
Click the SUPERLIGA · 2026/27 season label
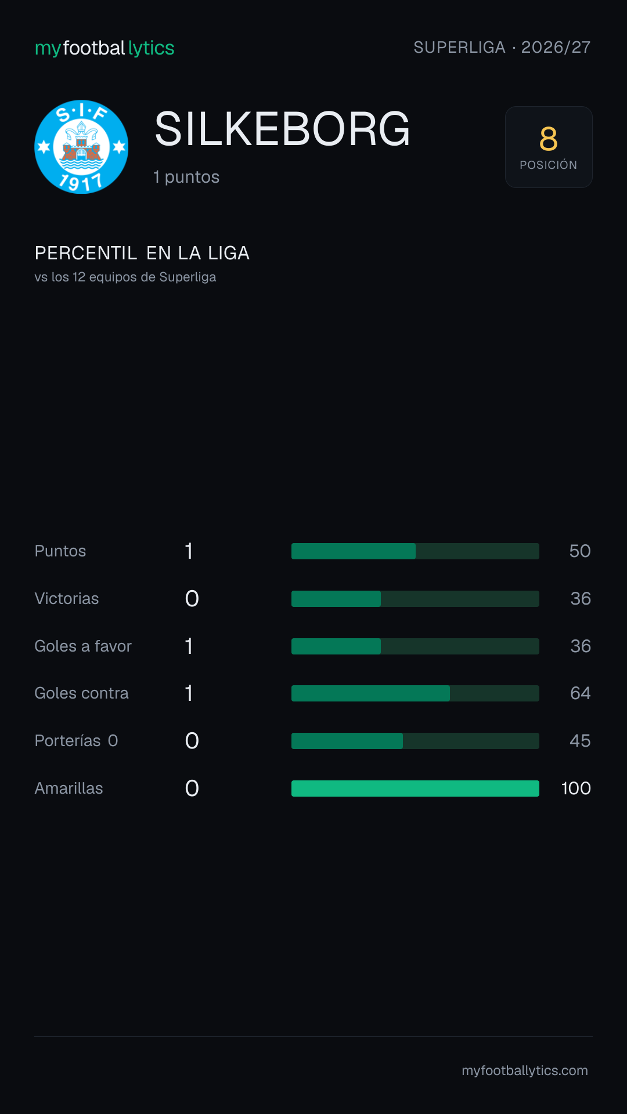[502, 47]
